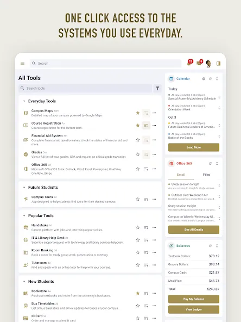The width and height of the screenshot is (241, 322).
Task: Collapse the Popular Tools section
Action: tap(24, 216)
